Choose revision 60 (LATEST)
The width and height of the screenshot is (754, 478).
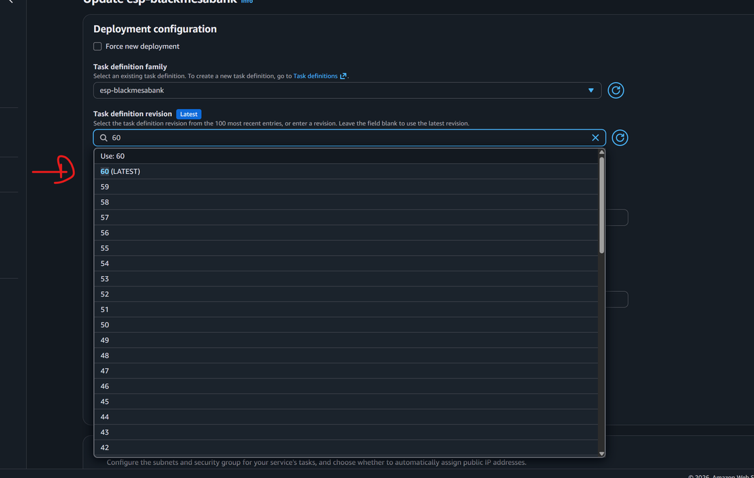[120, 171]
